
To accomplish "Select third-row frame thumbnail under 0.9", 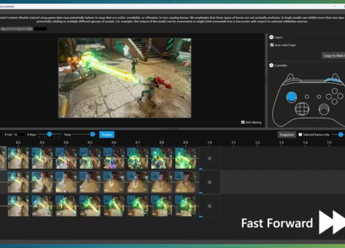I will 185,206.
